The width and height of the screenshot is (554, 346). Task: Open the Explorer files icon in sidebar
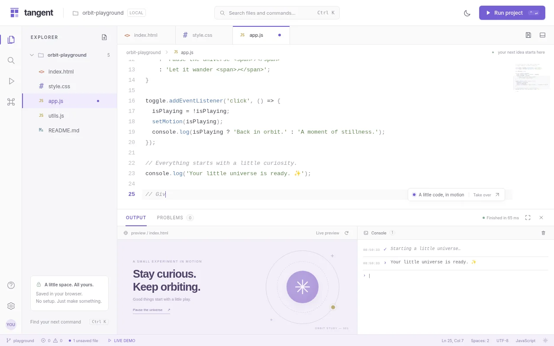coord(11,40)
